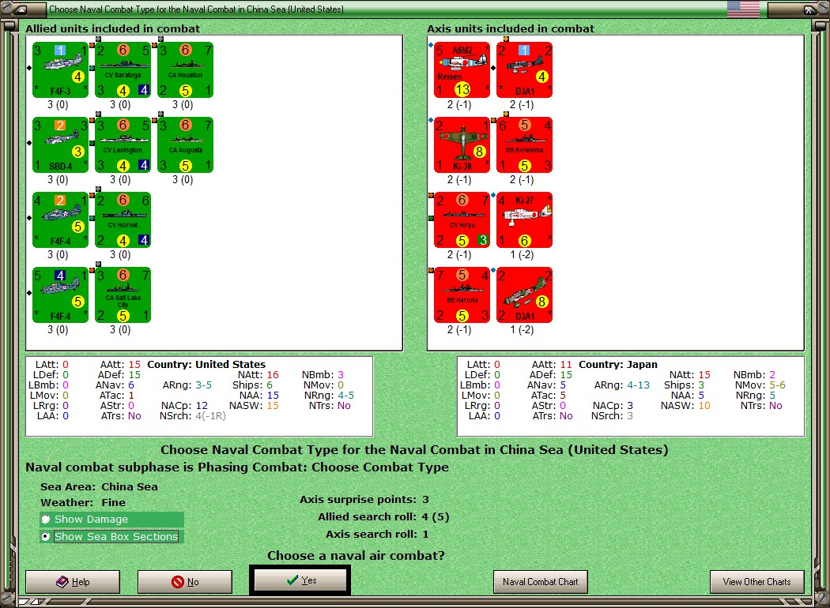
Task: Select the BB Haruna battleship counter
Action: click(x=462, y=295)
